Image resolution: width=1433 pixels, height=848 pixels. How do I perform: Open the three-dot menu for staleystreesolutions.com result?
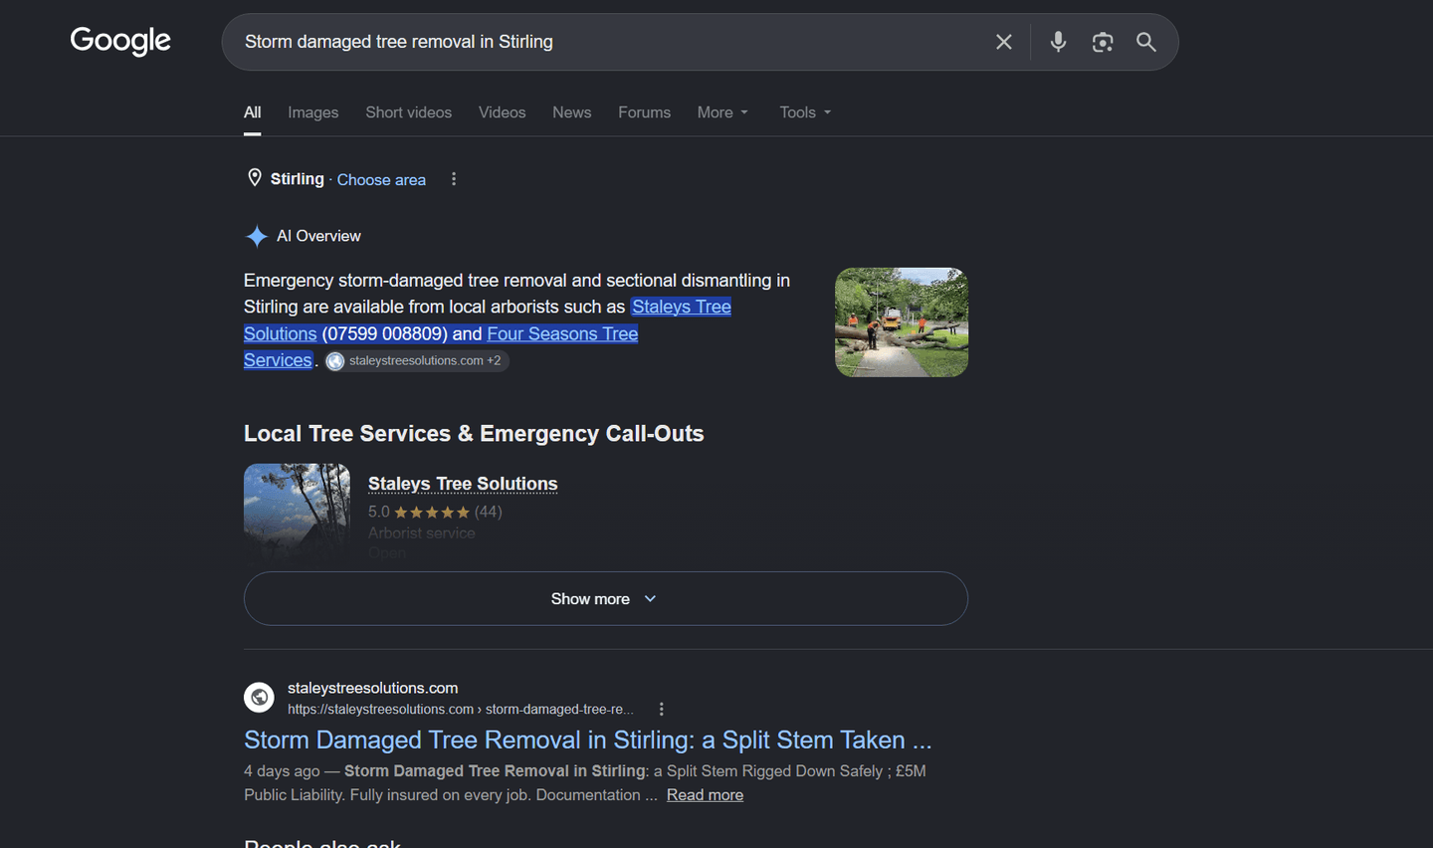(x=662, y=709)
